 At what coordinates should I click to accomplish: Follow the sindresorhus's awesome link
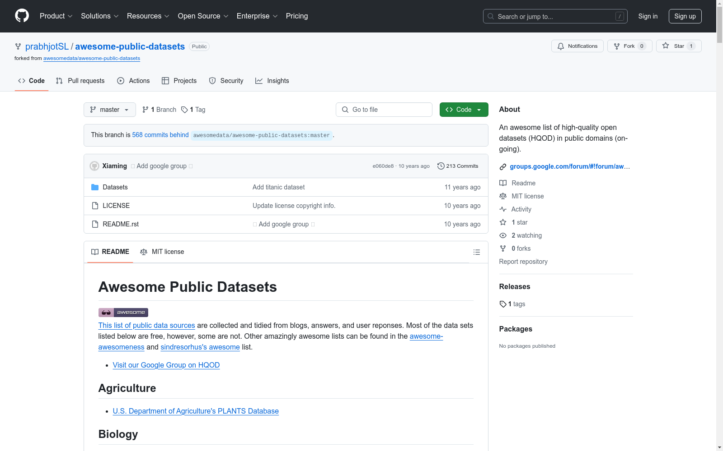[200, 347]
